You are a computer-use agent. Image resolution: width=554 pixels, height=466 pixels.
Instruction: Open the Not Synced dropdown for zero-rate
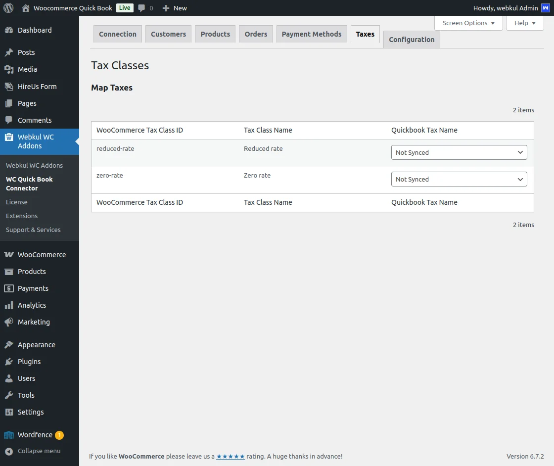(x=459, y=179)
